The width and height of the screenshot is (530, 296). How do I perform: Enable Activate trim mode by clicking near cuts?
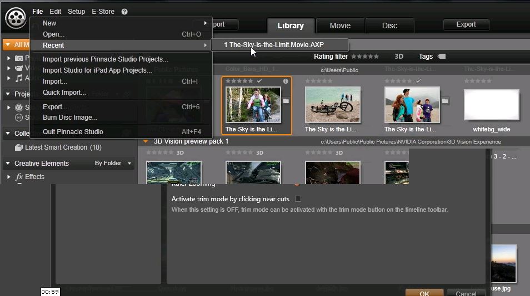pyautogui.click(x=298, y=199)
